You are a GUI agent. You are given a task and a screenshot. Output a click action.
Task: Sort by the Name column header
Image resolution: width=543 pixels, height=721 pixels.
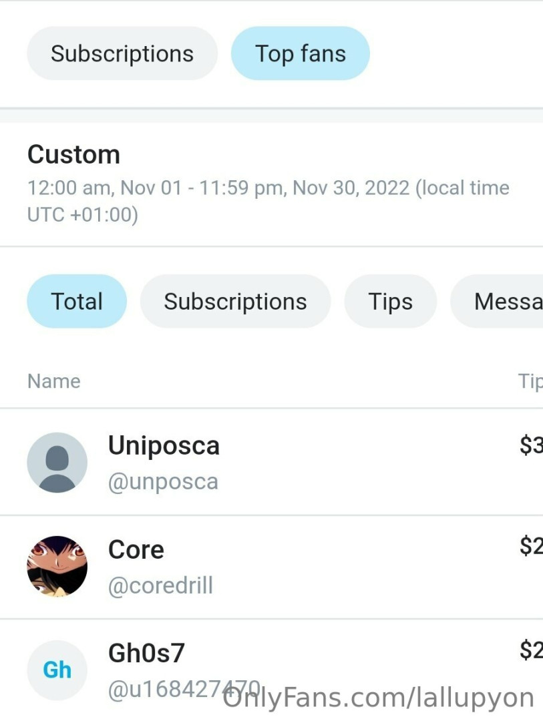pos(53,381)
